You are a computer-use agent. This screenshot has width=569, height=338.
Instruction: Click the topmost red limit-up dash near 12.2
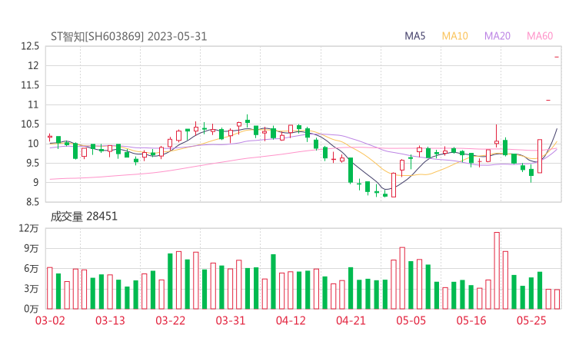[557, 57]
